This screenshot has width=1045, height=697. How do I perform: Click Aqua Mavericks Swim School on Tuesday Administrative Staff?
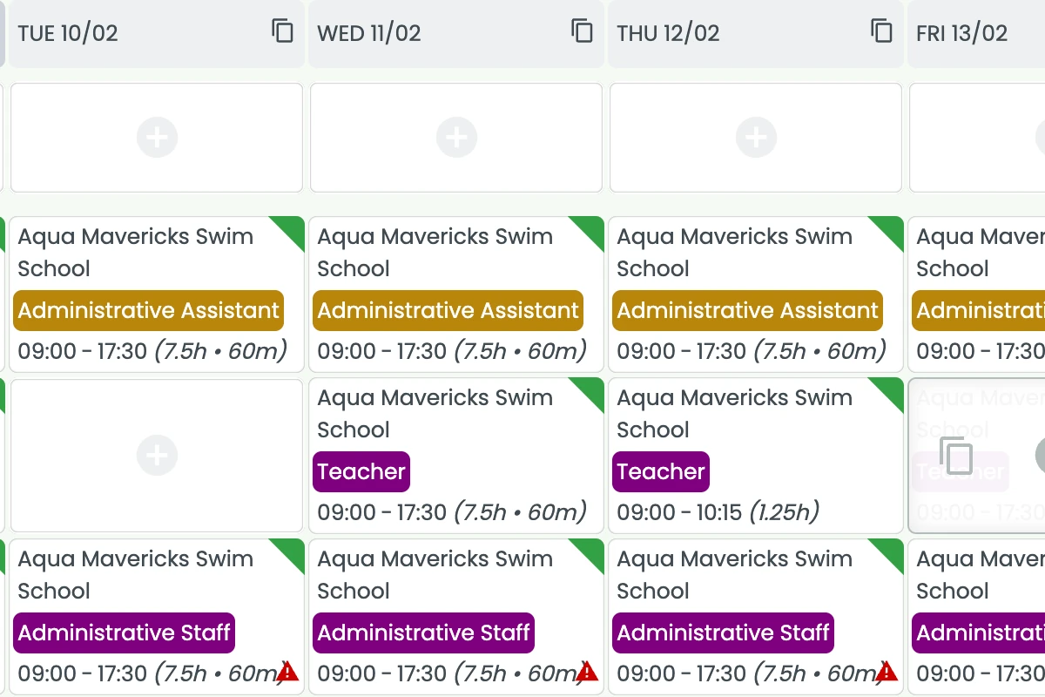[x=136, y=575]
